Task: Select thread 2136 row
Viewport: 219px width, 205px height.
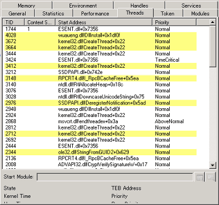Action: tap(100, 159)
